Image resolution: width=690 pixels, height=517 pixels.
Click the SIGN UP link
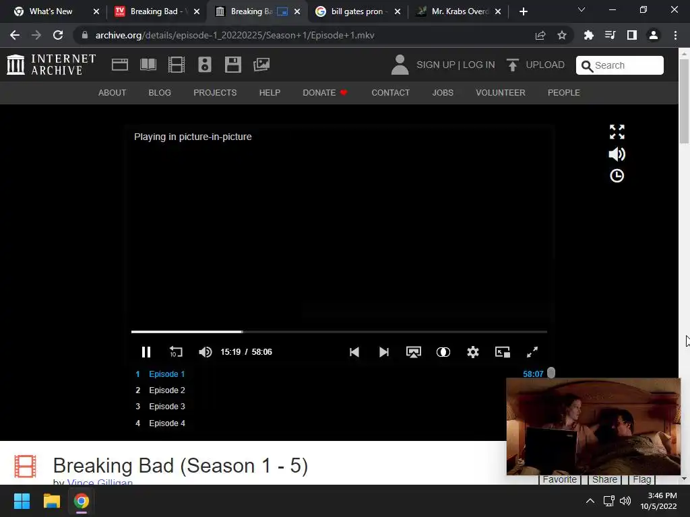[436, 65]
